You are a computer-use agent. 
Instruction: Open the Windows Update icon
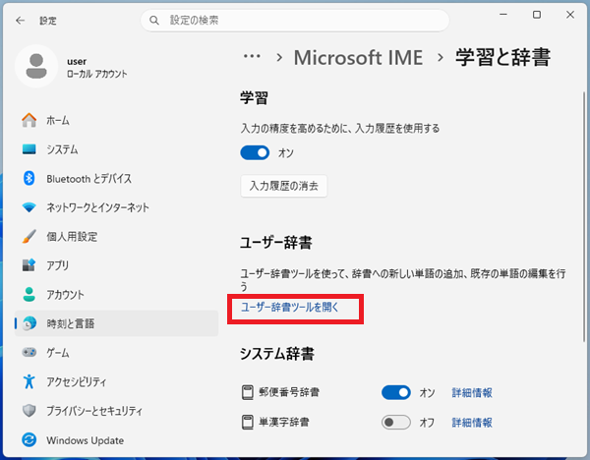[x=29, y=439]
